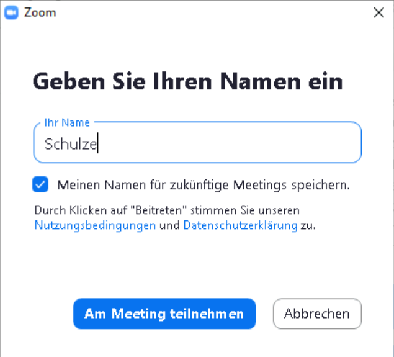Click the word "zu." after Datenschutzerklärung

click(x=308, y=226)
